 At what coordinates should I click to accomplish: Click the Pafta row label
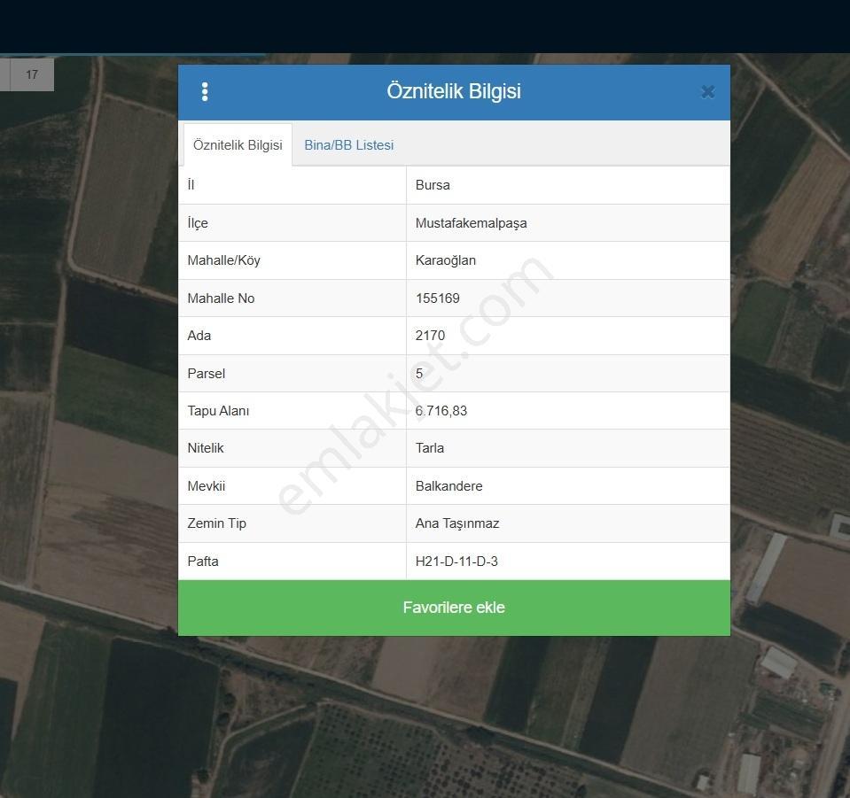[x=203, y=562]
